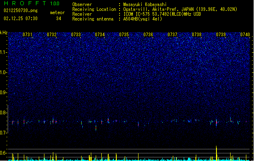Image resolution: width=254 pixels, height=161 pixels.
Task: Click the filename 0212250730.png
Action: pos(21,10)
